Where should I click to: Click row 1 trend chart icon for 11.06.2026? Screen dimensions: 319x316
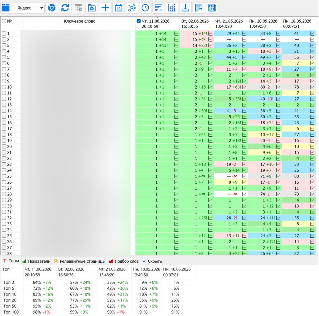click(177, 33)
